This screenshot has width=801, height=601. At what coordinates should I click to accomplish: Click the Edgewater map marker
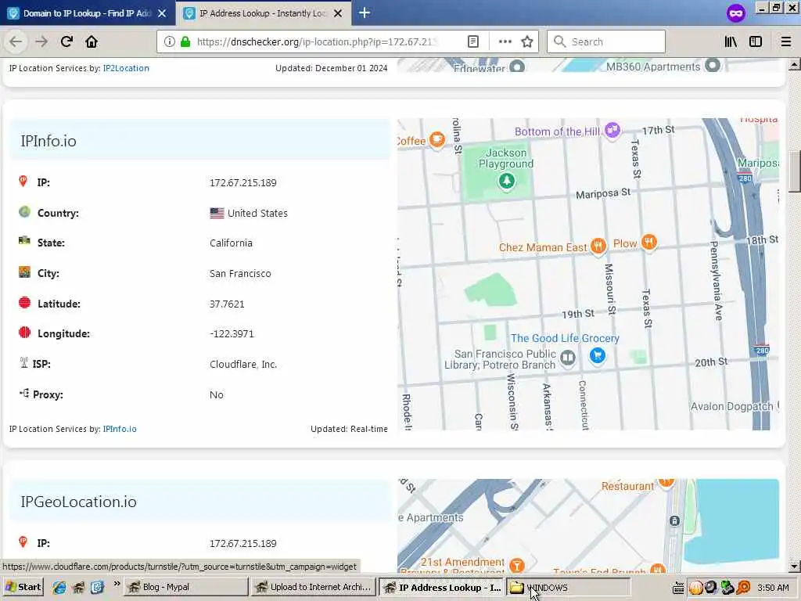517,67
